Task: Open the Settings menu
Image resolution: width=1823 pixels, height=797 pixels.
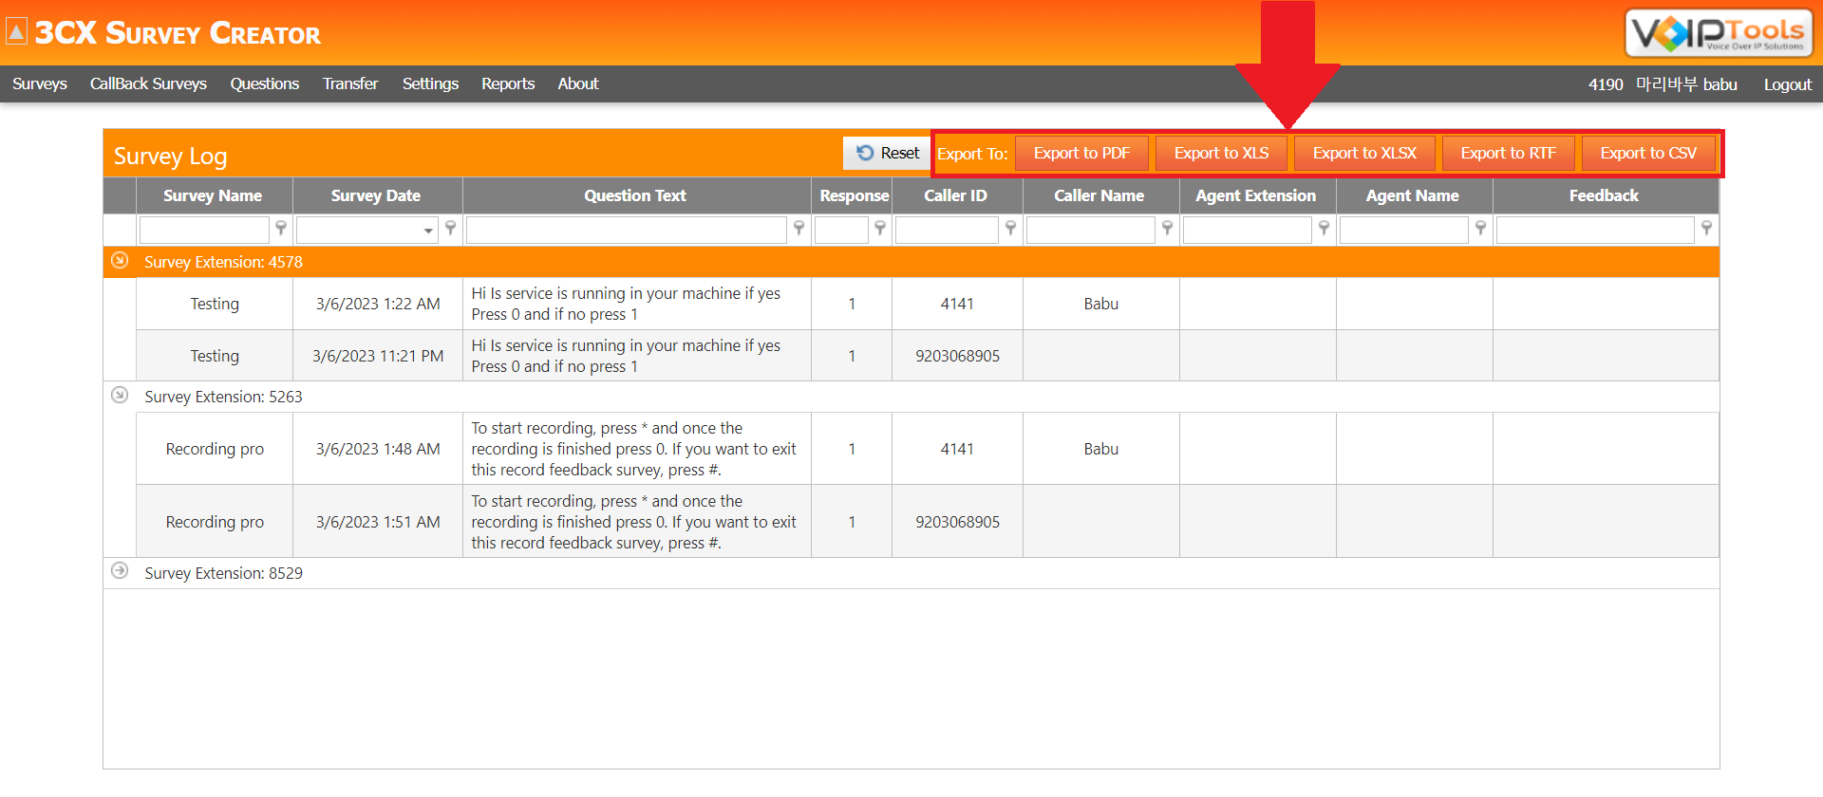Action: pos(430,83)
